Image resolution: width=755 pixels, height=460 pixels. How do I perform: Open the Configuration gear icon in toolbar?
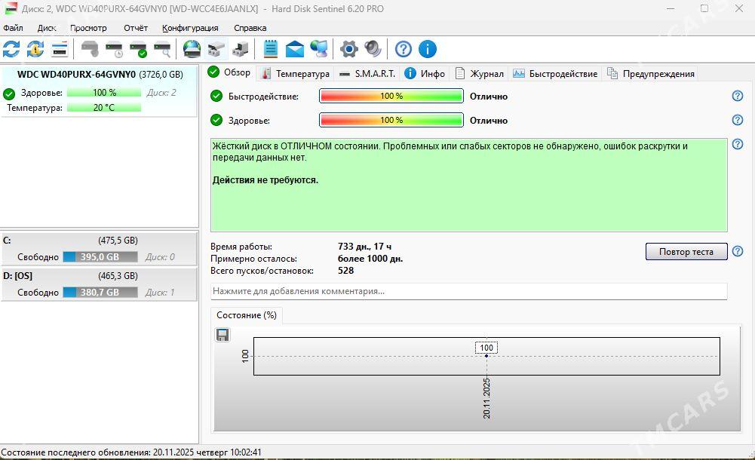(348, 50)
